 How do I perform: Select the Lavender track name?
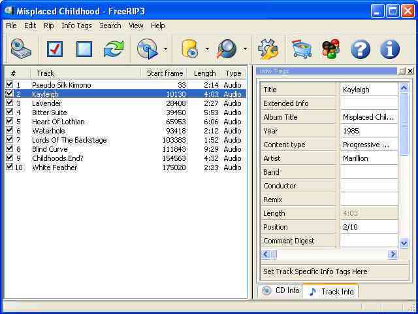[46, 103]
